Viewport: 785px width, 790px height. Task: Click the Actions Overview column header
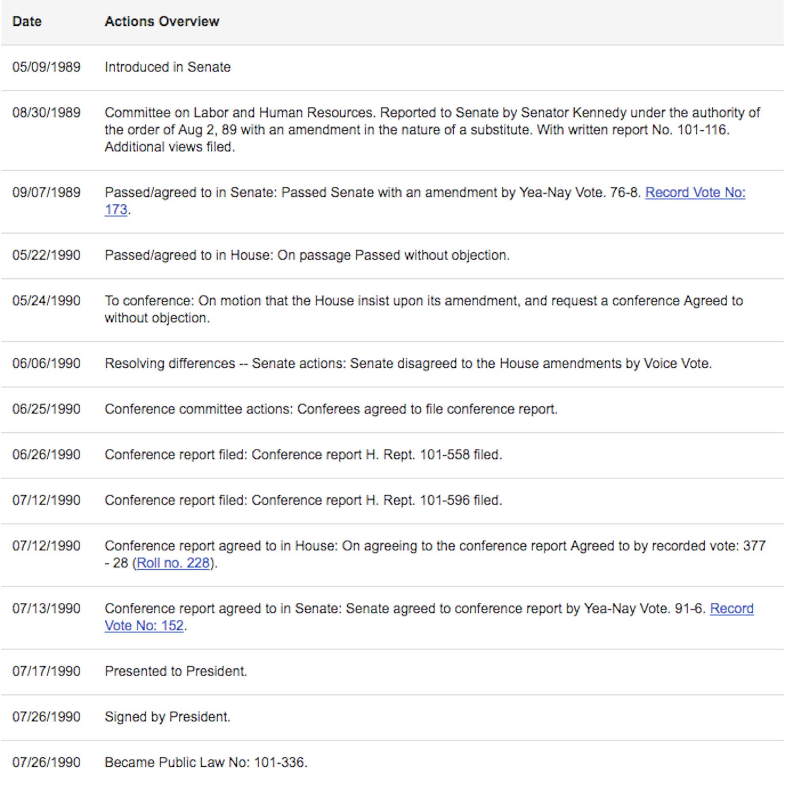(162, 21)
